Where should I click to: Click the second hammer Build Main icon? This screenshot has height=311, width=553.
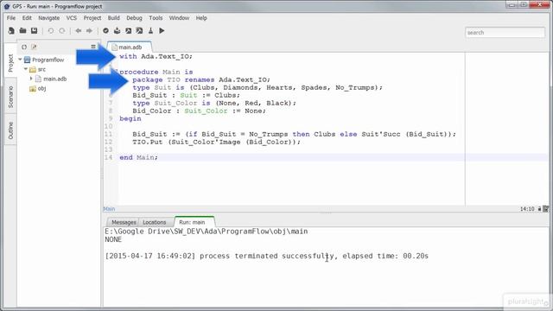point(140,31)
